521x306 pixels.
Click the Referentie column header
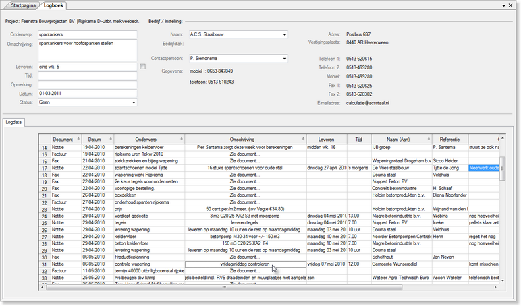tap(450, 140)
